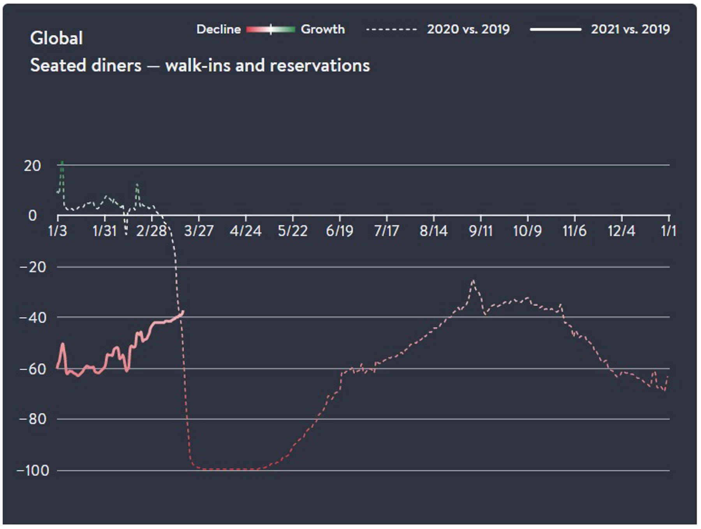Click the 5/22 date axis label
Viewport: 701px width, 529px height.
tap(292, 231)
